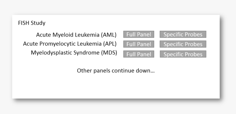Select the Acute Myeloid Leukemia (AML) label

(76, 35)
